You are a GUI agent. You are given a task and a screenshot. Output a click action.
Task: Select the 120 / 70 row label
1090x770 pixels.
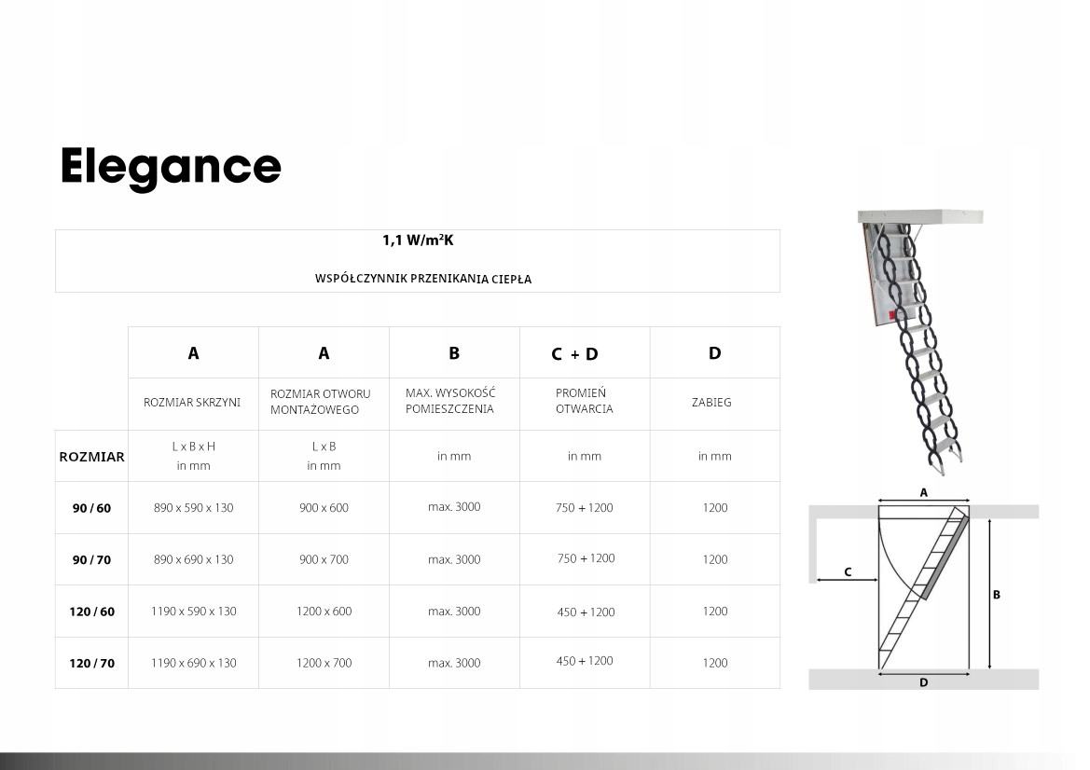pyautogui.click(x=91, y=664)
